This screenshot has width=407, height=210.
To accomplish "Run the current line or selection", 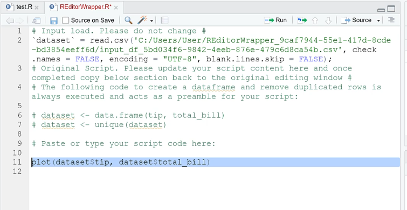I will 275,20.
